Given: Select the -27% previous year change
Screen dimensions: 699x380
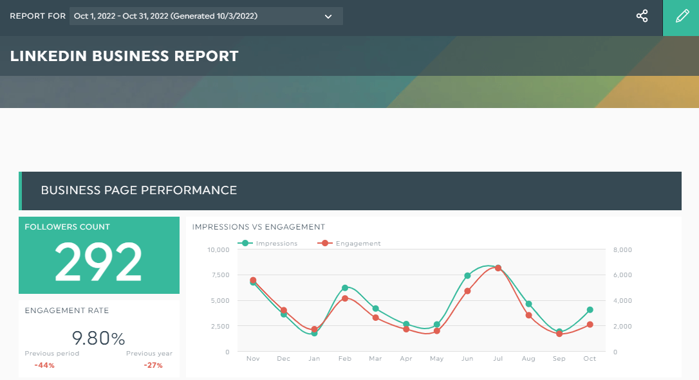Looking at the screenshot, I should coord(153,365).
